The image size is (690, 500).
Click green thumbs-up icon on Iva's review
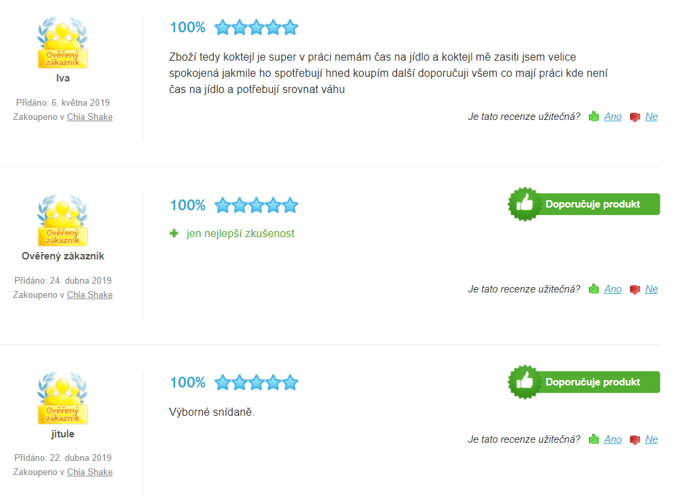(x=594, y=117)
